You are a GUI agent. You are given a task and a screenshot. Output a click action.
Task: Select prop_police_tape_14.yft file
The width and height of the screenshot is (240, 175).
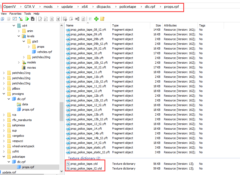point(86,129)
